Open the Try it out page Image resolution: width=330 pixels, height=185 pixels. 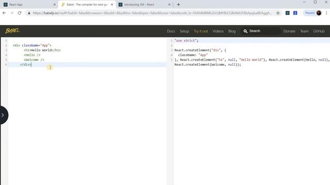[x=201, y=31]
